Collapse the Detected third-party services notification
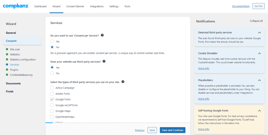 tap(259, 33)
